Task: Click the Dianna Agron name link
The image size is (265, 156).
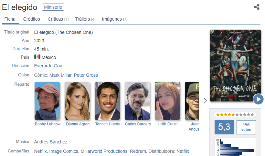Action: pyautogui.click(x=78, y=124)
